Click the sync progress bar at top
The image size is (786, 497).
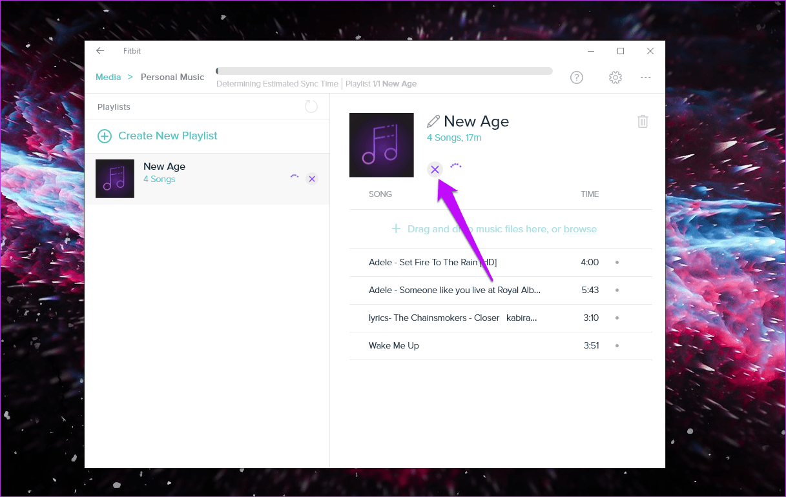click(384, 71)
